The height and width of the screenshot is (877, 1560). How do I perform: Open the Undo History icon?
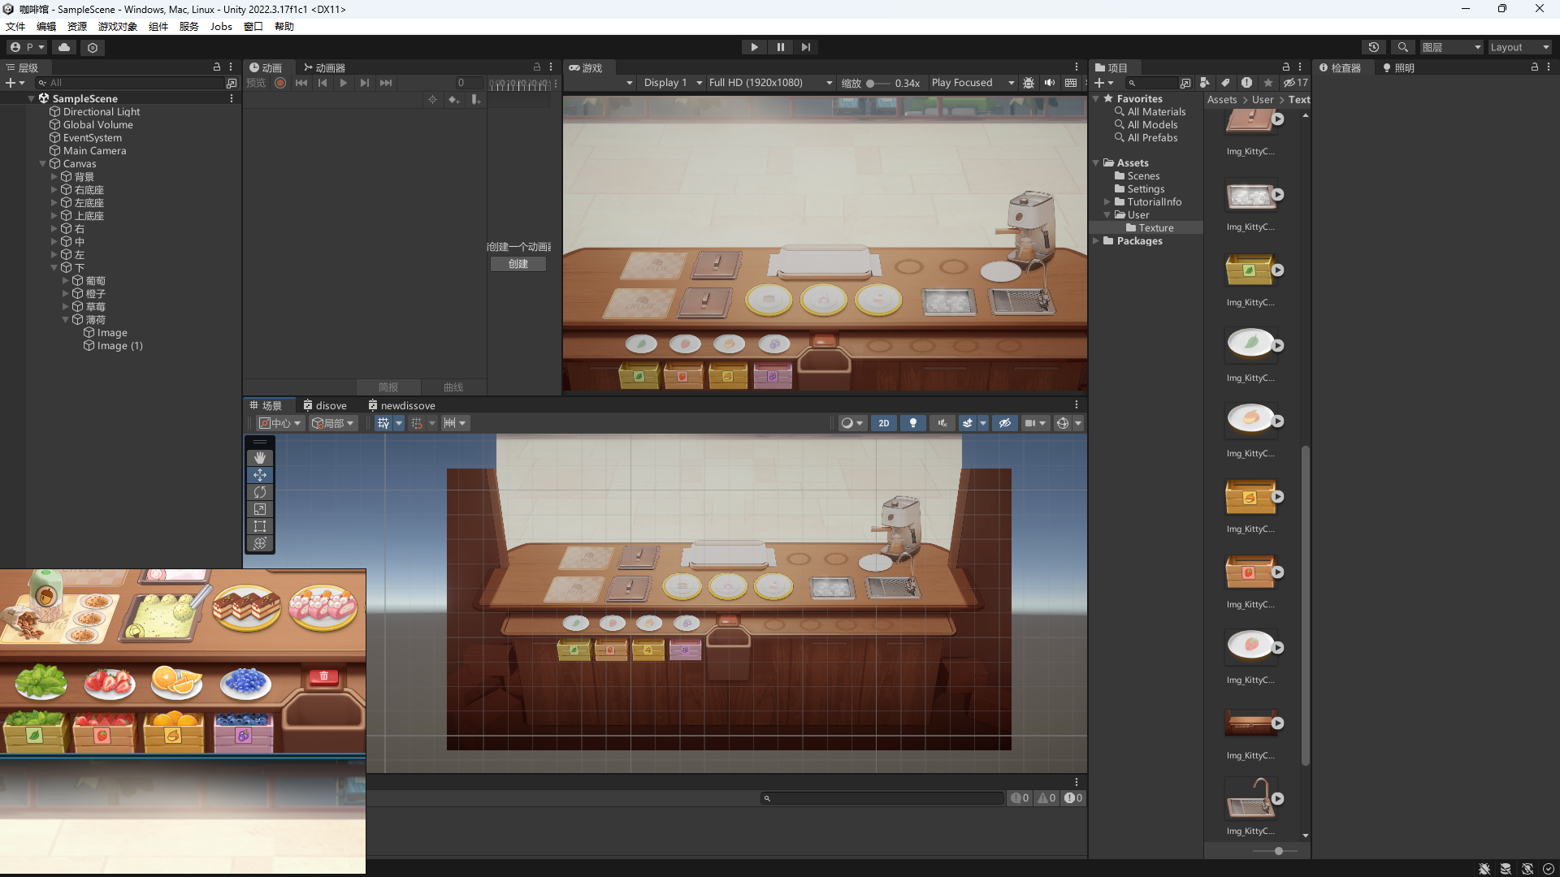pos(1374,47)
